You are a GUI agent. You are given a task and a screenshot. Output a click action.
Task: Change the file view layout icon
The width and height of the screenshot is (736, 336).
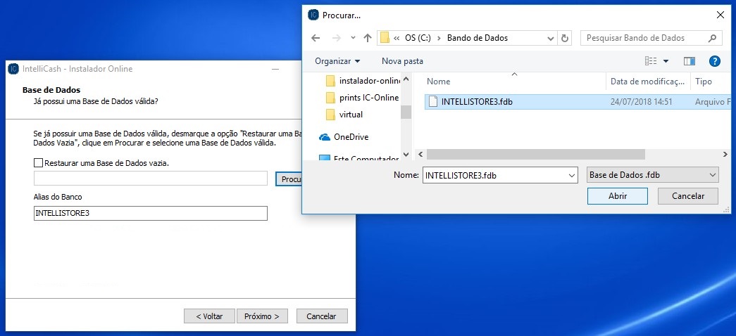(x=651, y=61)
